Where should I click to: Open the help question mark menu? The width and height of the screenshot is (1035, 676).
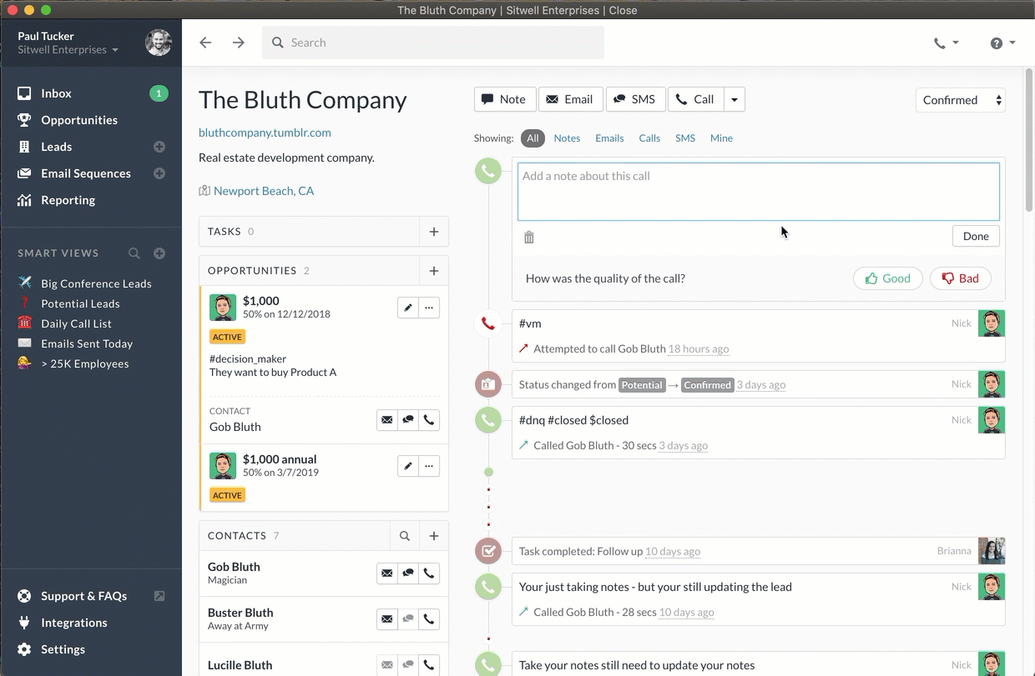click(1002, 43)
